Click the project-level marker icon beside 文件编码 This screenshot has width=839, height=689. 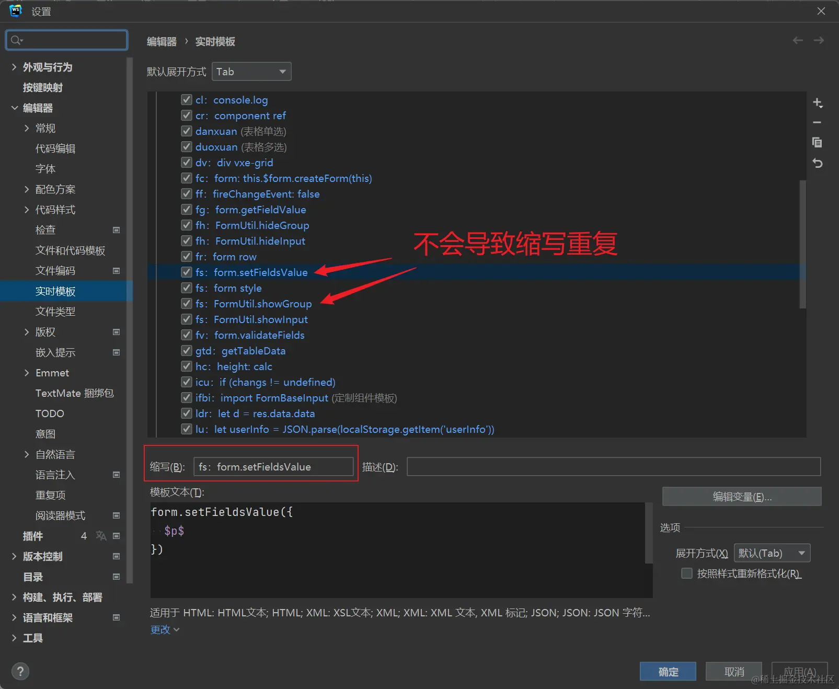click(117, 271)
